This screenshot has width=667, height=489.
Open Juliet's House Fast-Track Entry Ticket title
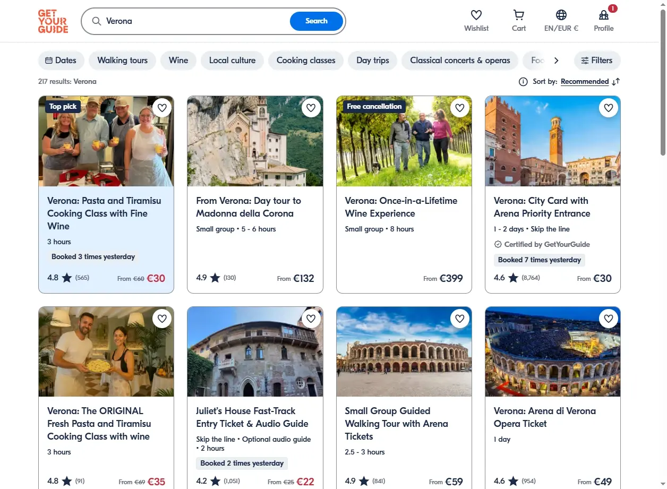[x=252, y=417]
